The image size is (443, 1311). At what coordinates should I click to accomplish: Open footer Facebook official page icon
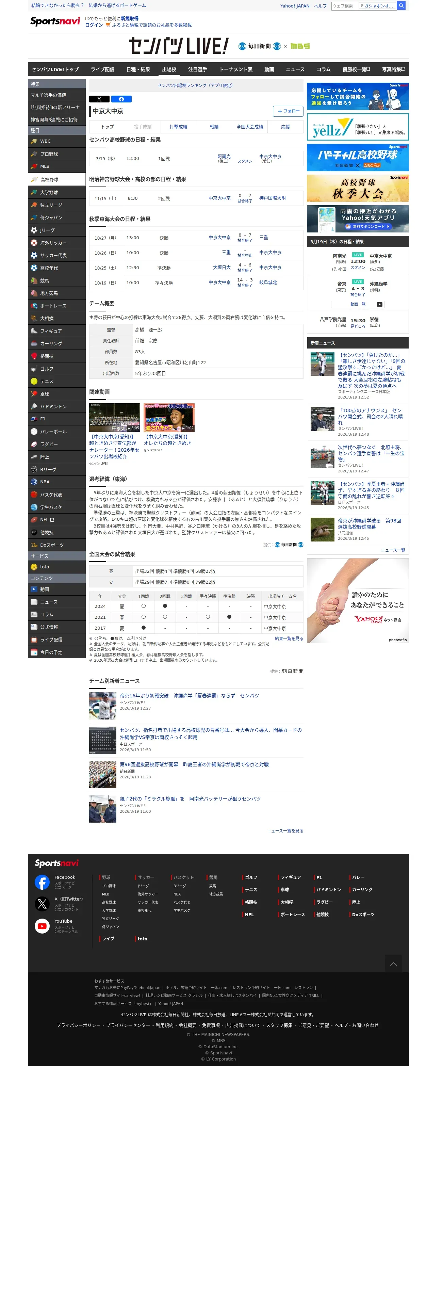[x=42, y=881]
